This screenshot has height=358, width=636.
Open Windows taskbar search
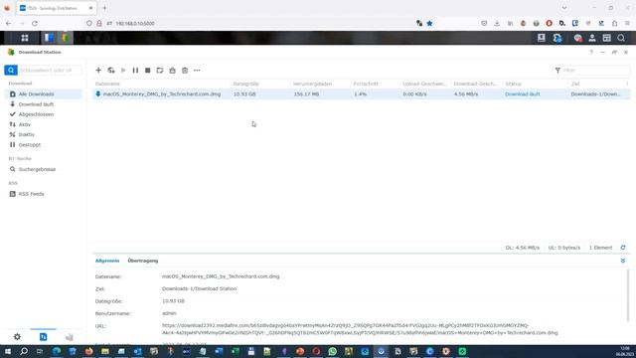pos(24,351)
